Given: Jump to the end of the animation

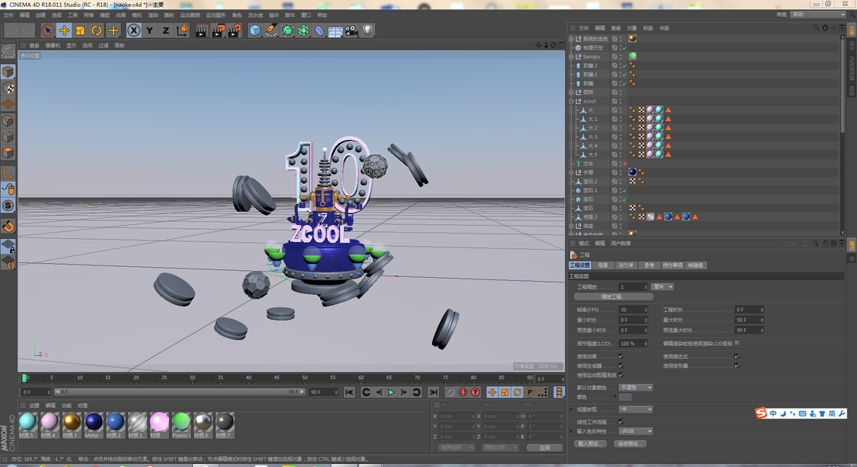Looking at the screenshot, I should pos(434,392).
